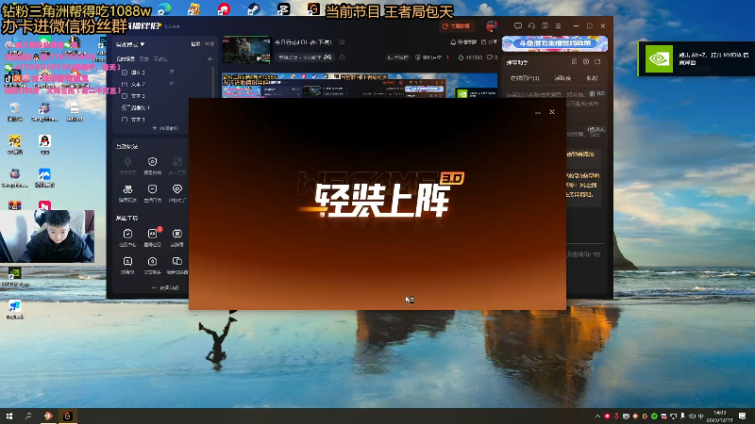
Task: Close the WeGame 3.0 splash window
Action: tap(552, 112)
